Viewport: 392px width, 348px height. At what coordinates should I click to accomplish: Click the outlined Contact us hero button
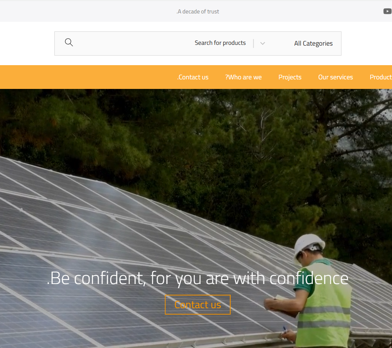point(198,305)
